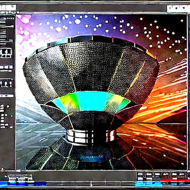Toggle the small dot beside lowest left panel row
This screenshot has width=190, height=190.
(x=11, y=127)
